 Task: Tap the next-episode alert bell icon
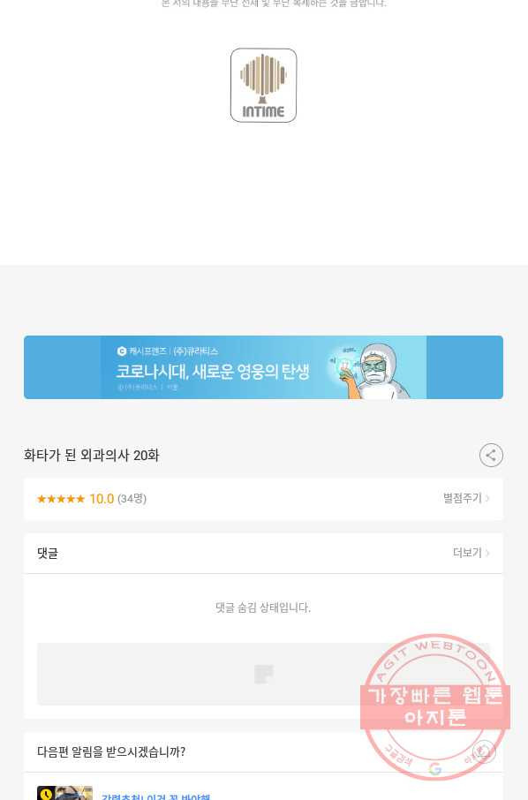tap(484, 751)
